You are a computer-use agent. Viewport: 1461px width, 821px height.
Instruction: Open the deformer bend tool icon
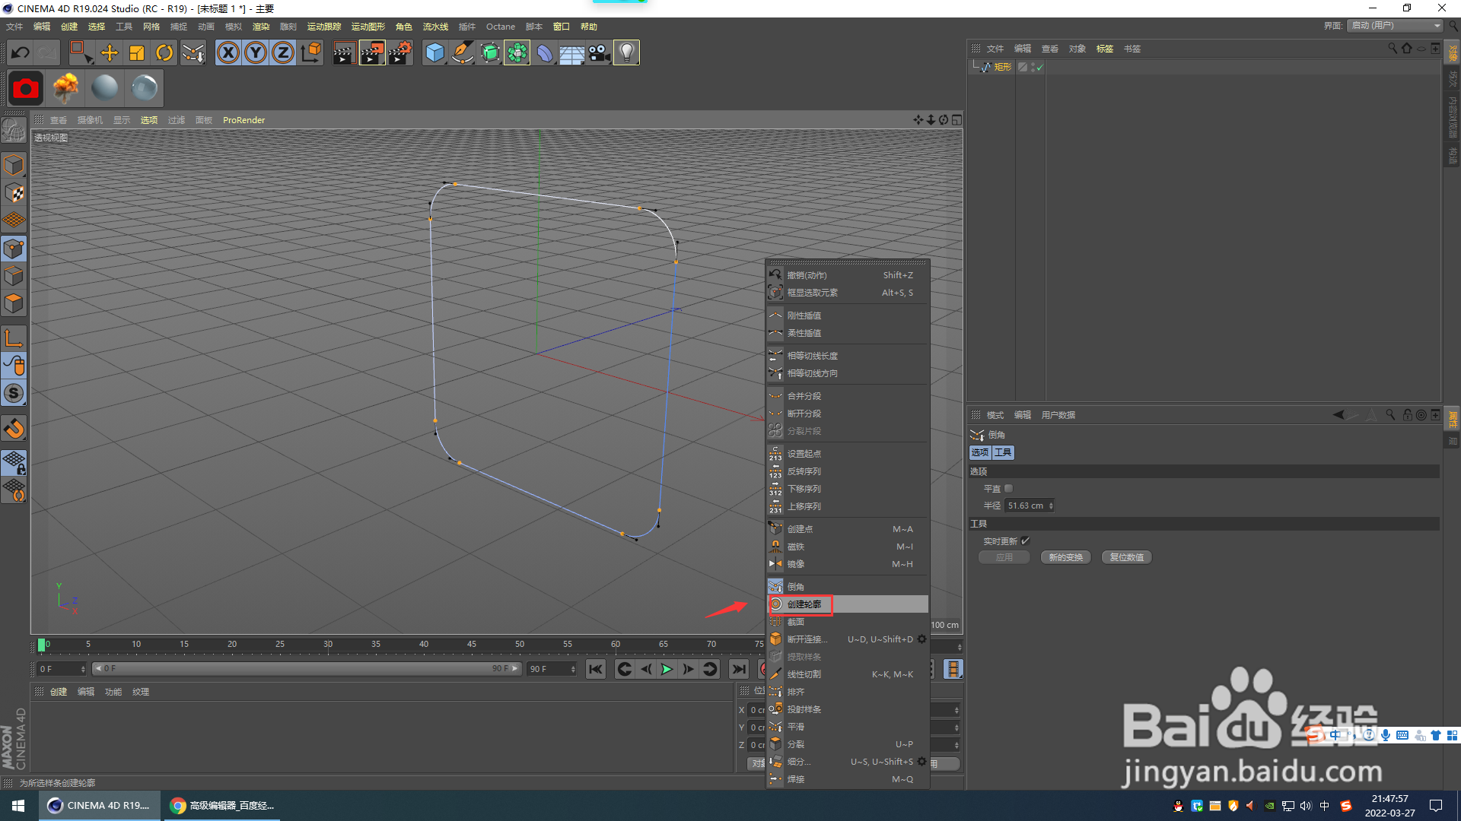[545, 52]
